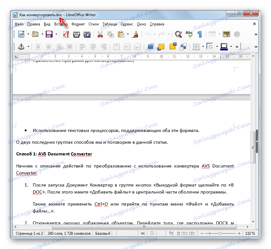
Task: Click the Open folder icon
Action: pos(35,34)
